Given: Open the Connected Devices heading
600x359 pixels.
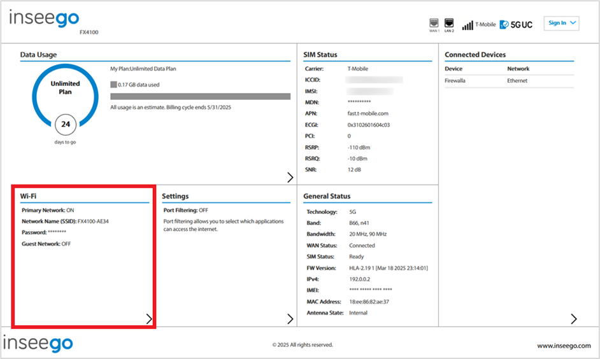Looking at the screenshot, I should click(475, 55).
